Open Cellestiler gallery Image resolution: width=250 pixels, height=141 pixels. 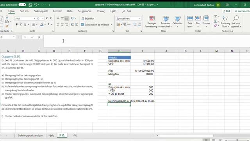pos(177,22)
